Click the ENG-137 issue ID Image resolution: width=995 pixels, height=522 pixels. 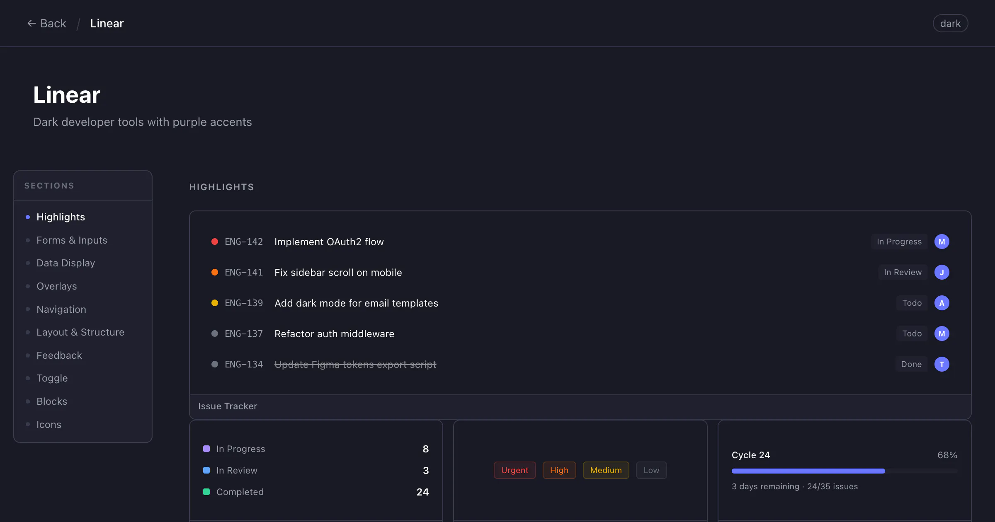pyautogui.click(x=244, y=333)
